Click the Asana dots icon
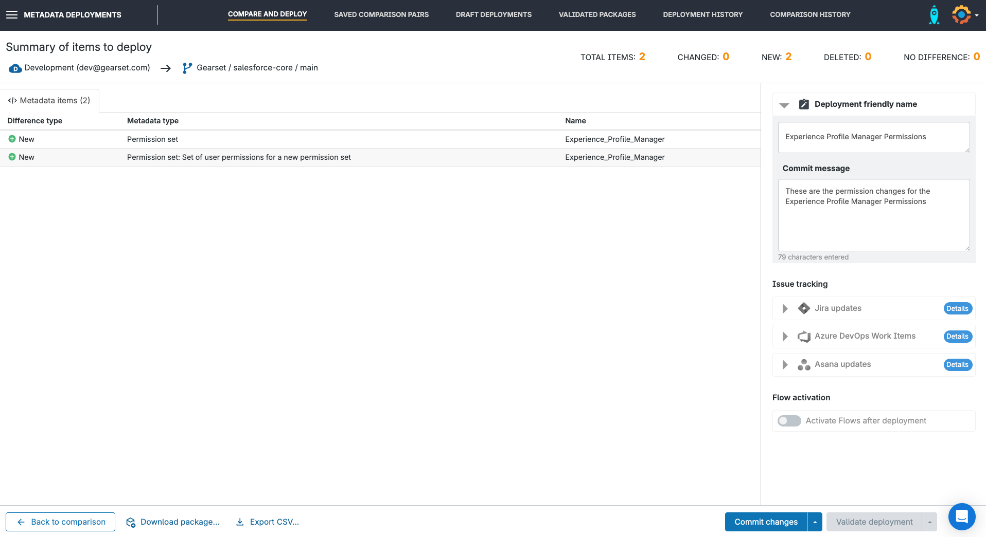The height and width of the screenshot is (537, 986). 803,365
